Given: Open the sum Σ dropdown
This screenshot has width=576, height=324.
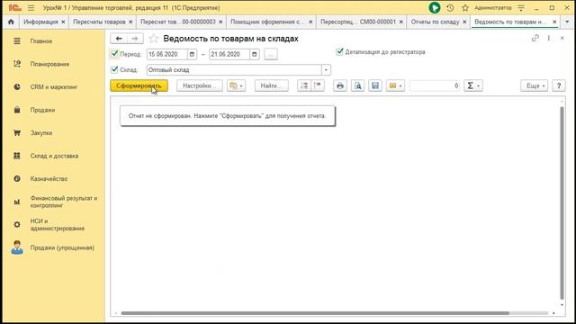Looking at the screenshot, I should (473, 85).
